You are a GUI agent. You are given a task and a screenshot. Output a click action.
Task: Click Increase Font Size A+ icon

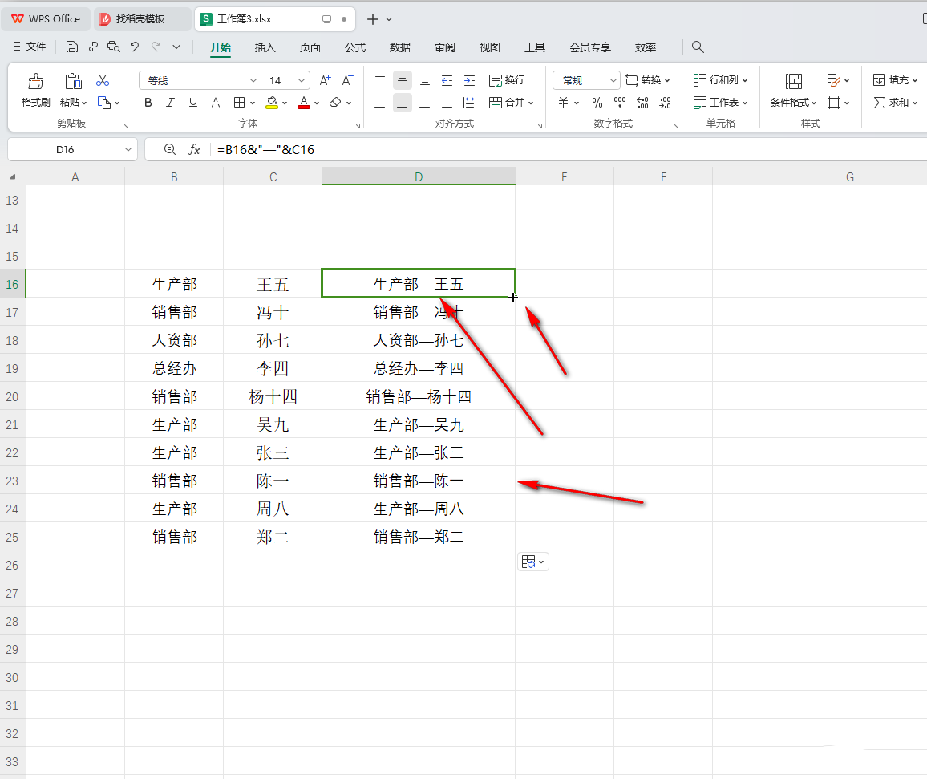point(325,80)
